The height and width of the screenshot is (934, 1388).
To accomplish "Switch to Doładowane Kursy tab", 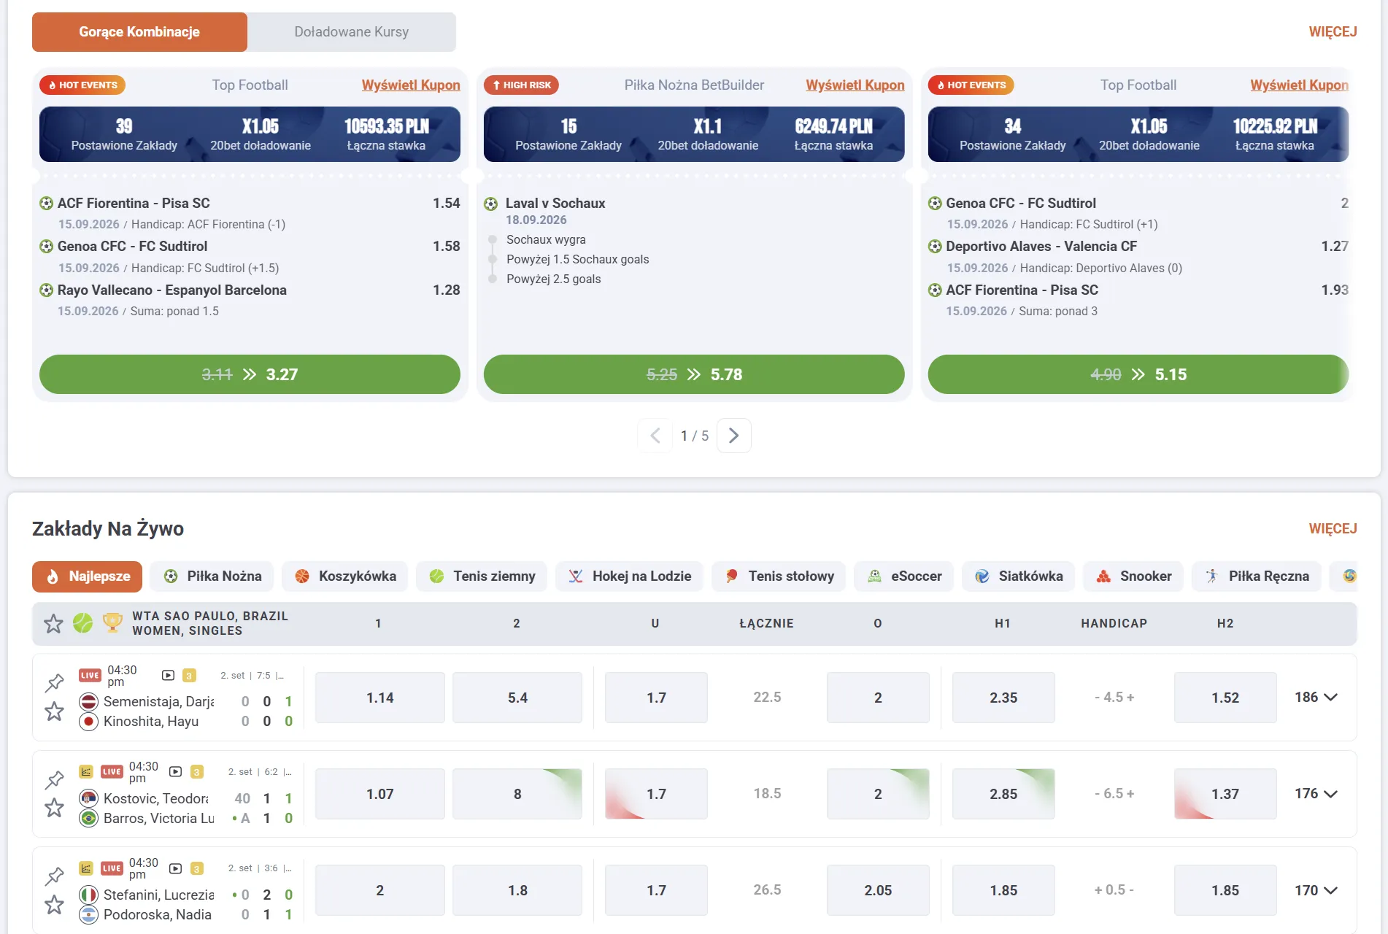I will (x=352, y=32).
